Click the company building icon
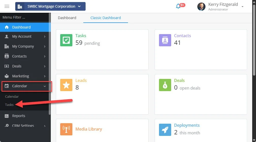Image resolution: width=256 pixels, height=142 pixels. (20, 6)
